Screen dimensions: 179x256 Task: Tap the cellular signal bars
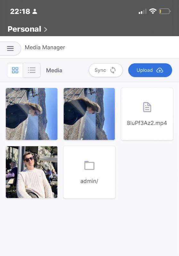point(142,12)
